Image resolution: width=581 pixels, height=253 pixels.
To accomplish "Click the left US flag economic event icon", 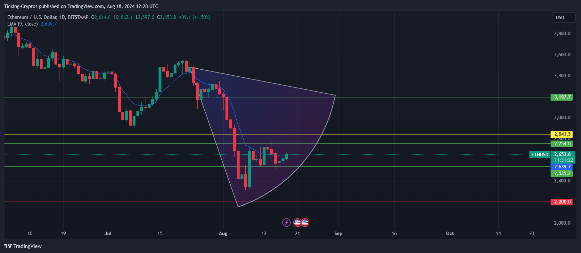I will pyautogui.click(x=297, y=222).
